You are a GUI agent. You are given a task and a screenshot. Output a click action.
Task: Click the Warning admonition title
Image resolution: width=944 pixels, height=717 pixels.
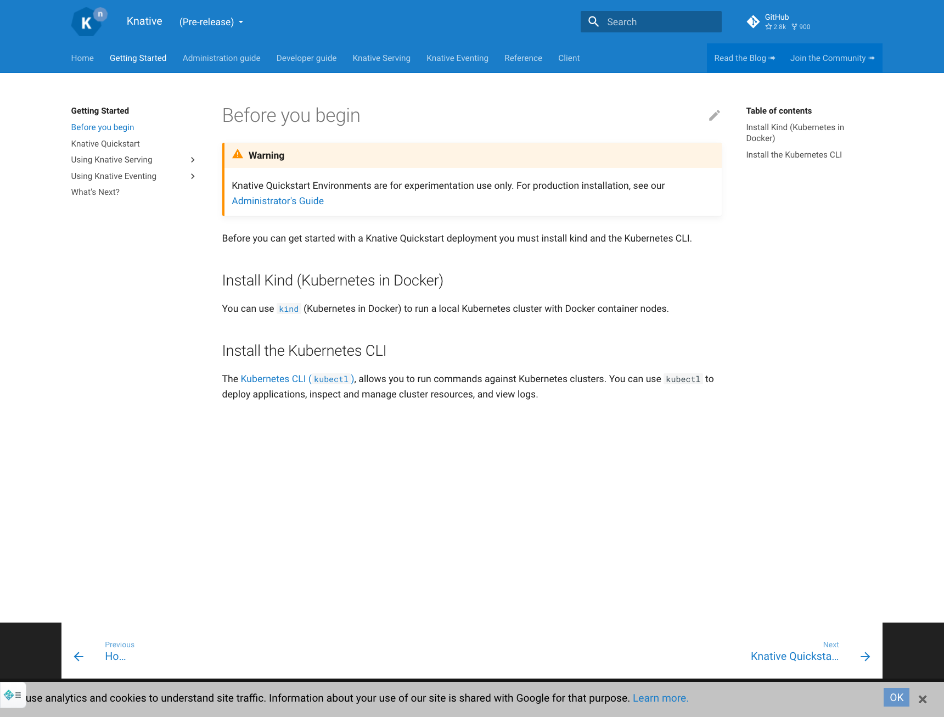coord(266,155)
